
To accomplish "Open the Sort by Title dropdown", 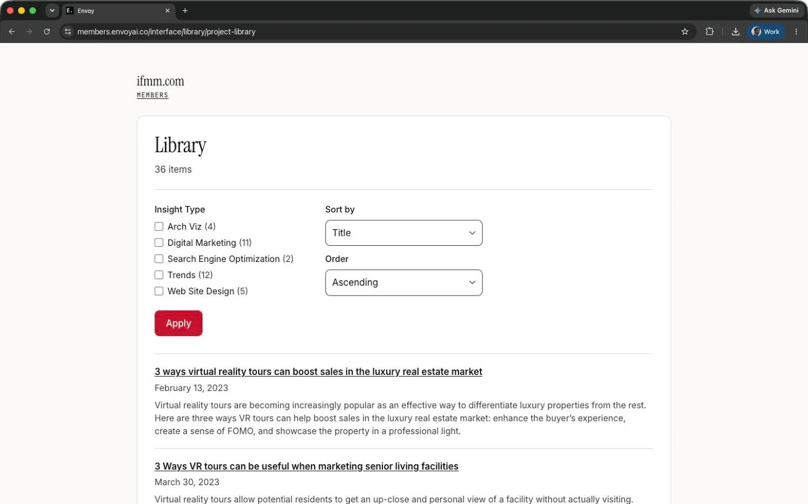I will [x=403, y=233].
